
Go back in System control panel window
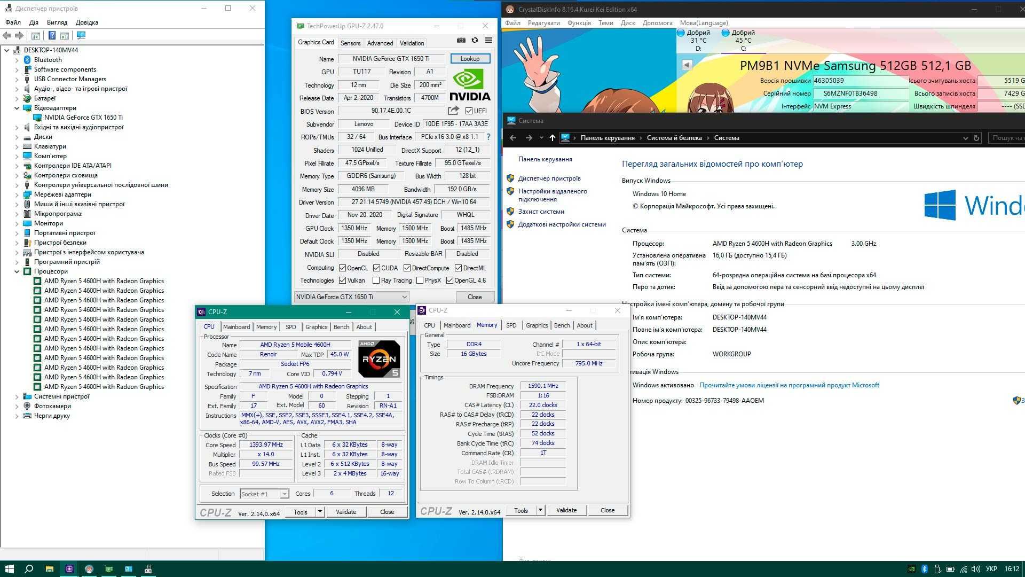[513, 138]
